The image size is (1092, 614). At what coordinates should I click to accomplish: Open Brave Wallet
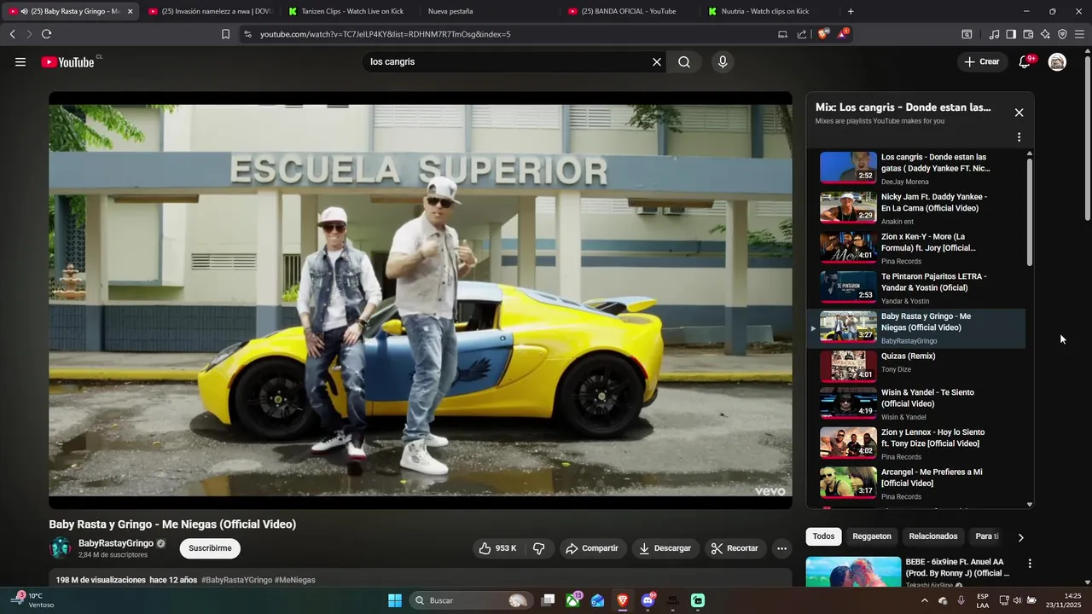click(1028, 34)
